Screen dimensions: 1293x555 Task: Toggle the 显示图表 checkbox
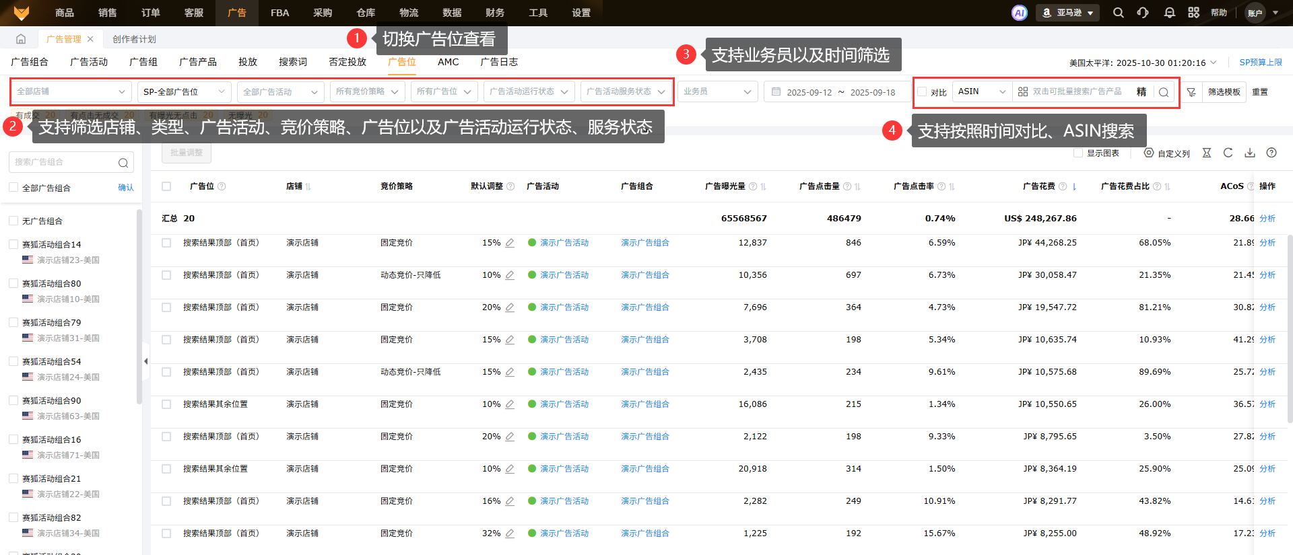[1078, 153]
